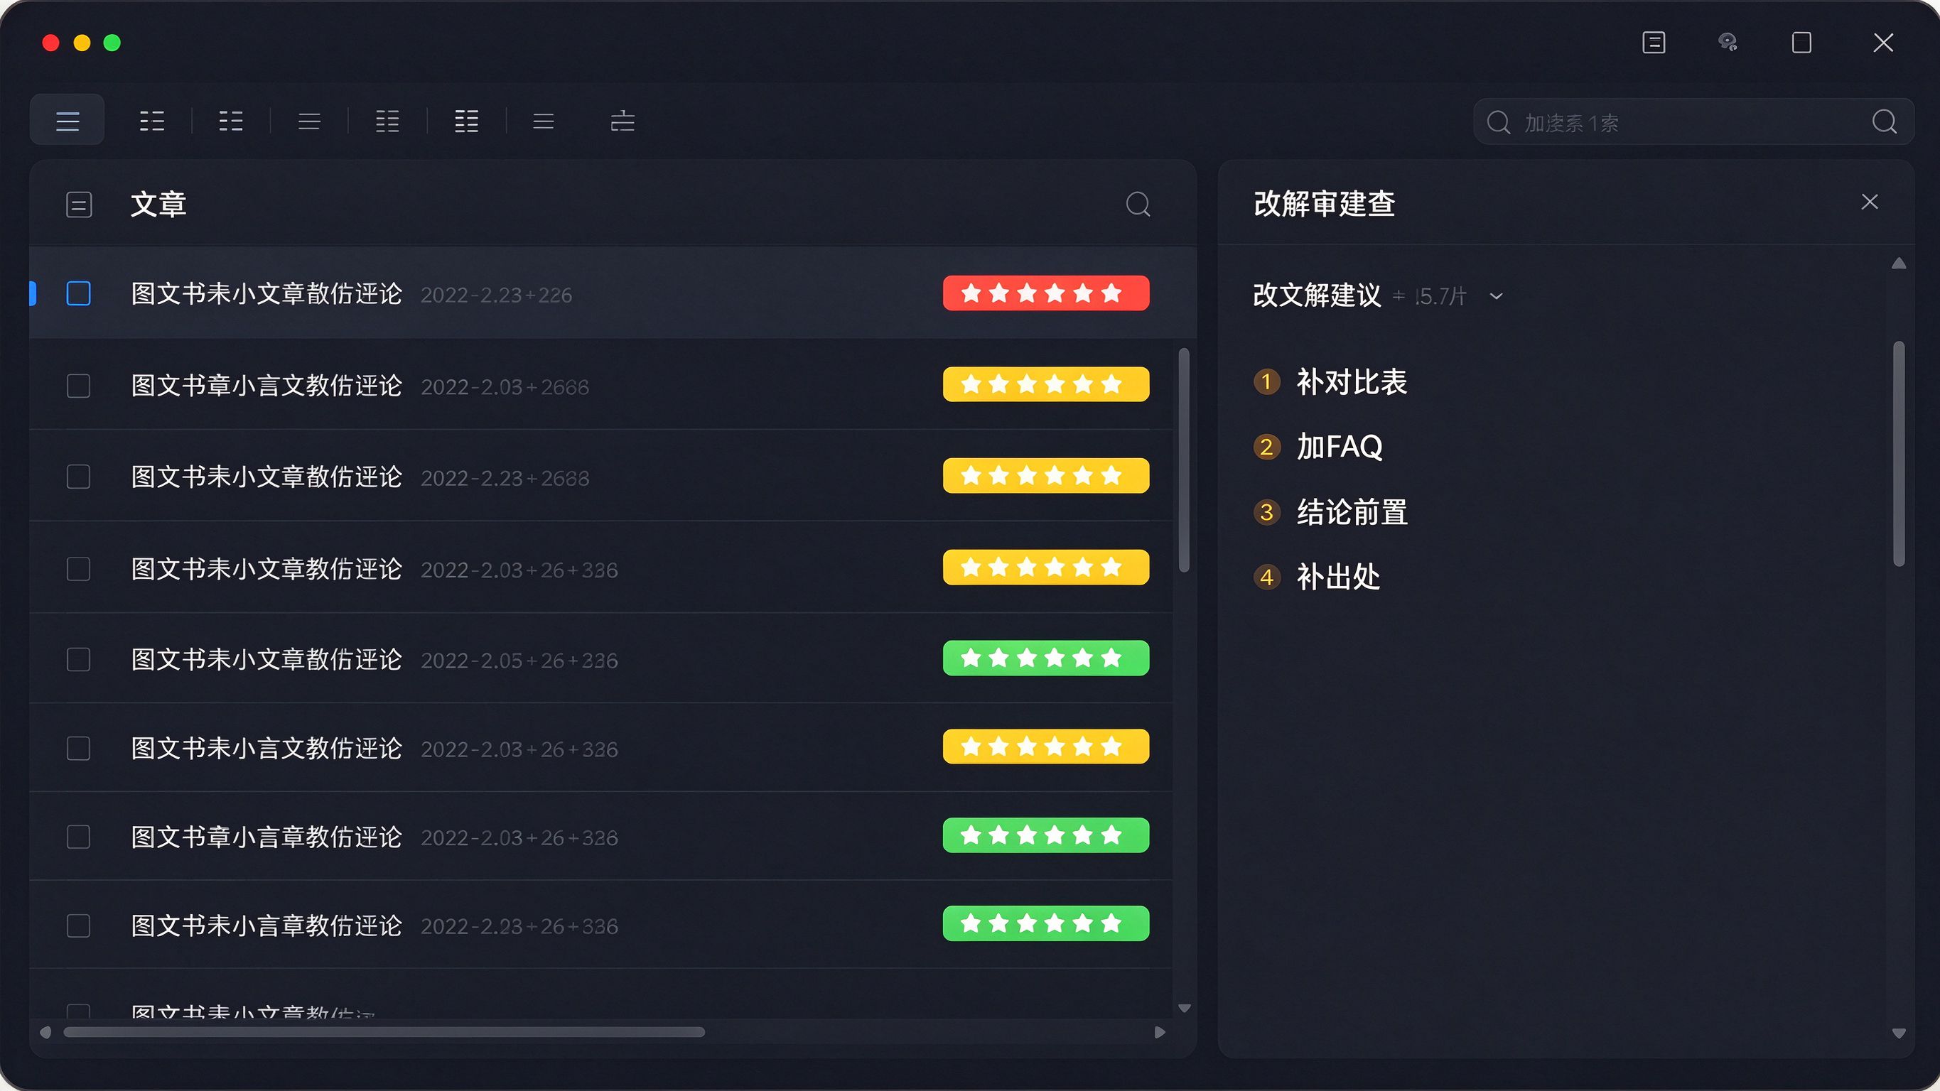The width and height of the screenshot is (1940, 1091).
Task: Click the yellow macOS traffic light button
Action: click(82, 43)
